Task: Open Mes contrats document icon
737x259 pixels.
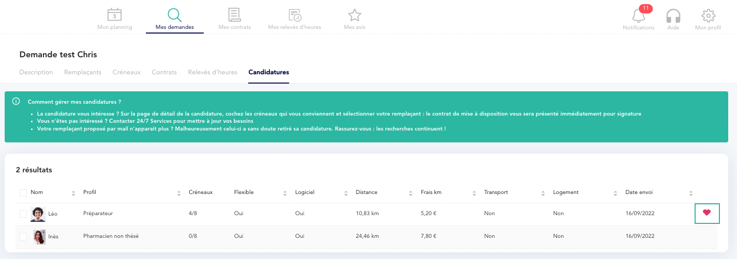Action: pos(234,14)
